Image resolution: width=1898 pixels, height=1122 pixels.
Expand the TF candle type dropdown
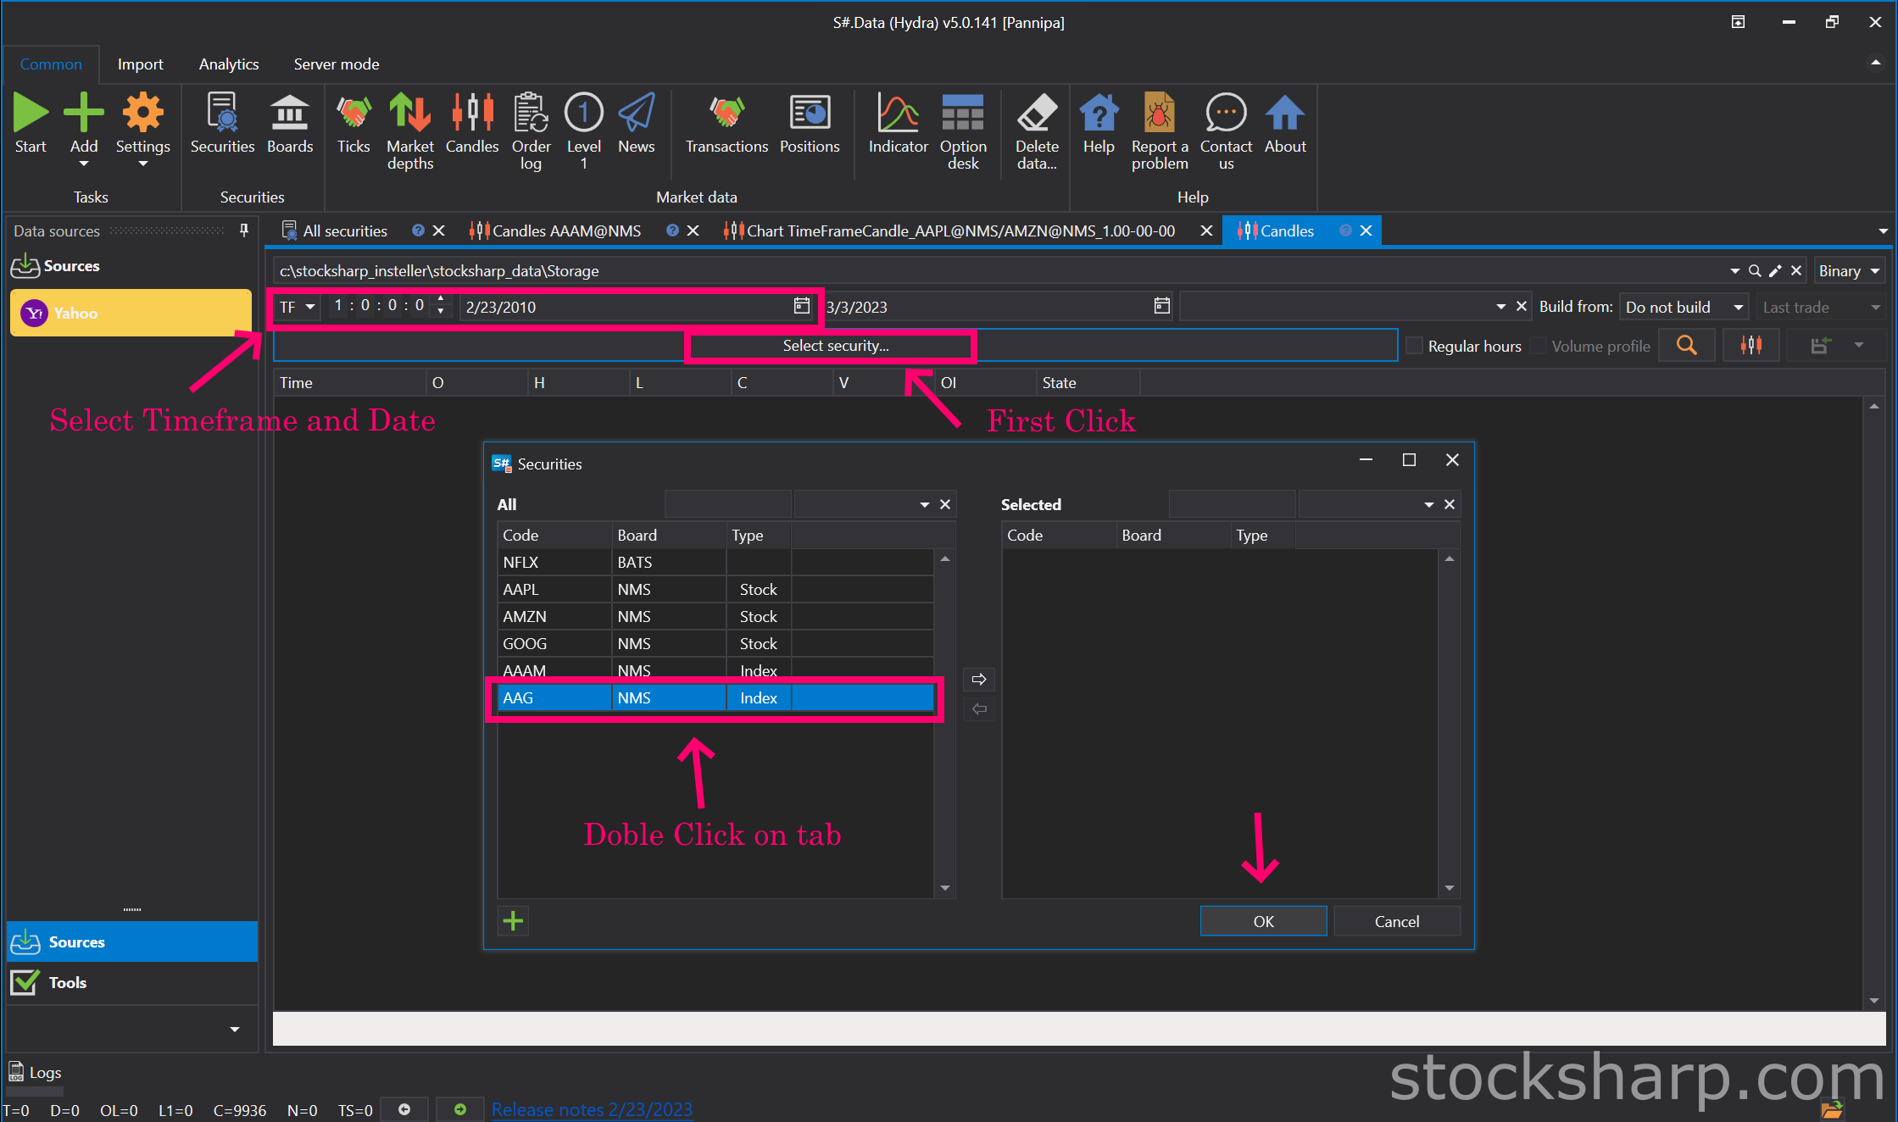coord(297,307)
